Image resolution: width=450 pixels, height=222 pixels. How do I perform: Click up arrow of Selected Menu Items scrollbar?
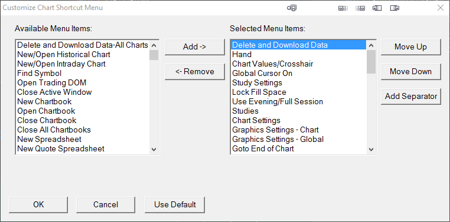(371, 45)
